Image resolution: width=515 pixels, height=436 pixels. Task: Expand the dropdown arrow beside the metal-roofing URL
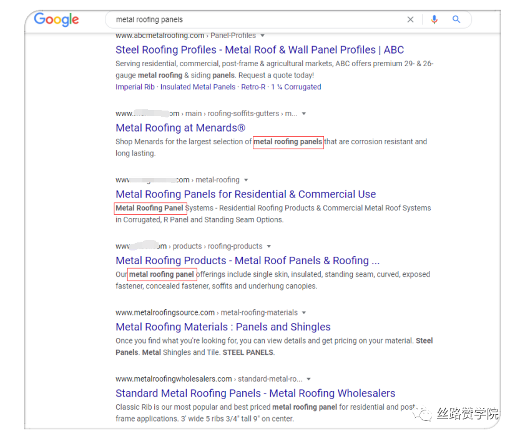[x=246, y=180]
